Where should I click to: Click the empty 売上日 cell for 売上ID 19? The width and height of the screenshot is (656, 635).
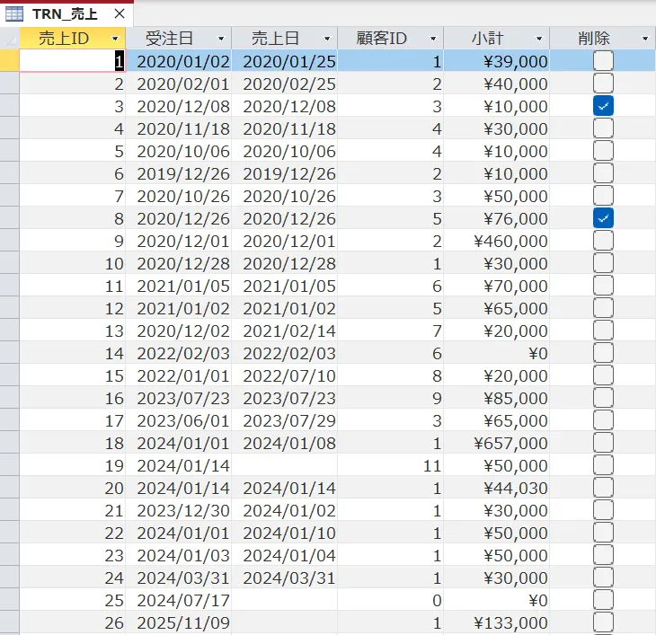pos(284,465)
